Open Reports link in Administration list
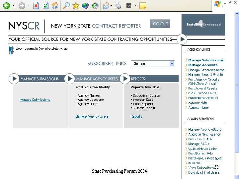239x179 pixels. coord(194,163)
